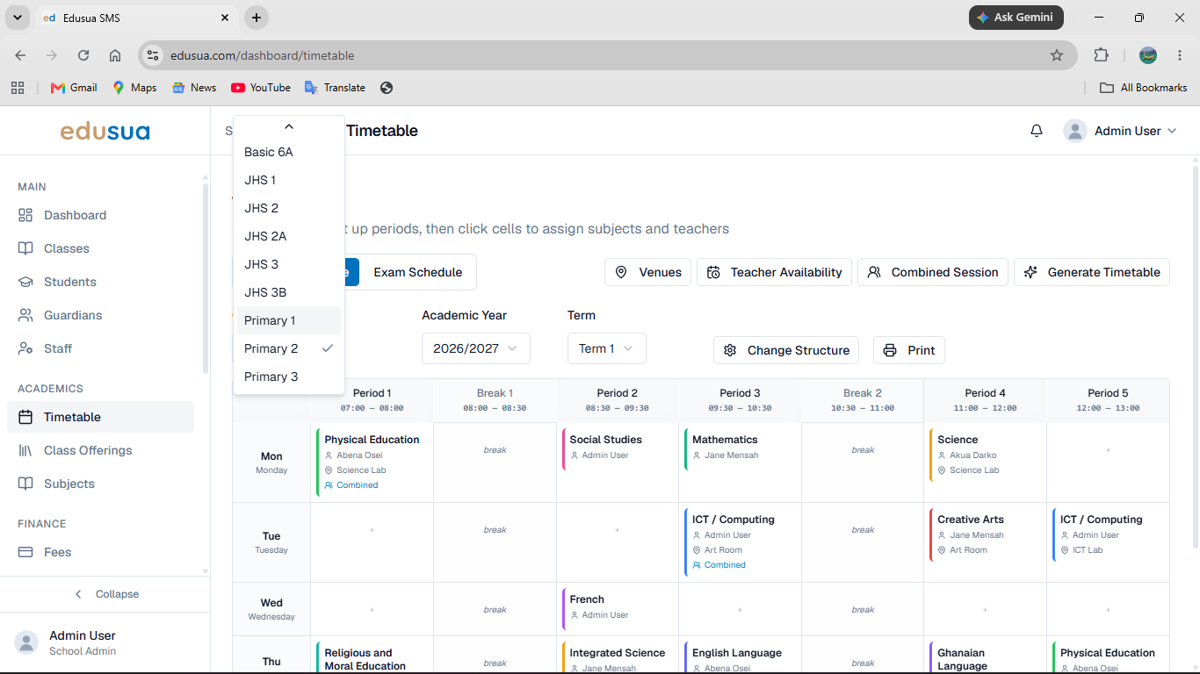Select JHS 1 from the class list
The image size is (1200, 674).
coord(289,180)
